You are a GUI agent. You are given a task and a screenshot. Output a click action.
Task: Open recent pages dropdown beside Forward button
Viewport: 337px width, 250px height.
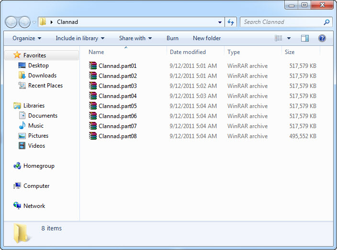point(34,22)
